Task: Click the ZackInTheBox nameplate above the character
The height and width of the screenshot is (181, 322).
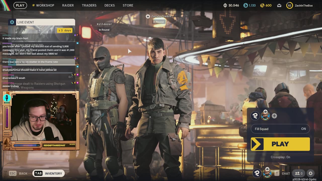Action: pos(161,16)
